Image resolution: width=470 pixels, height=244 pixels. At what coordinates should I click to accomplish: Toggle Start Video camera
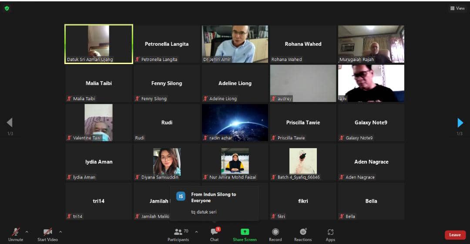(x=48, y=232)
